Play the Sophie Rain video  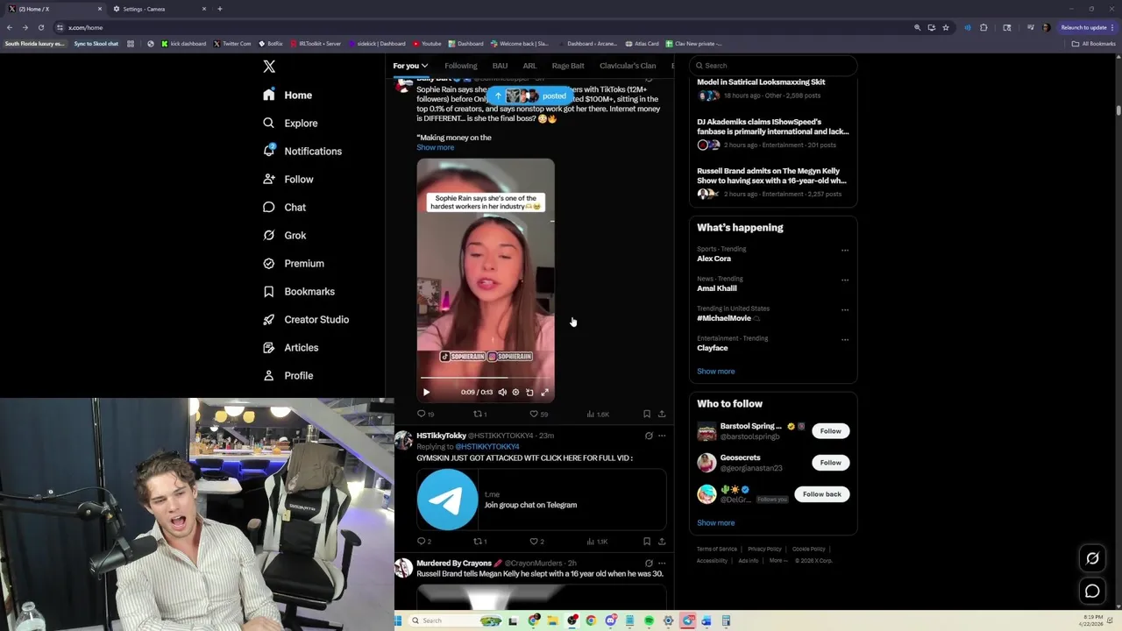click(x=426, y=393)
